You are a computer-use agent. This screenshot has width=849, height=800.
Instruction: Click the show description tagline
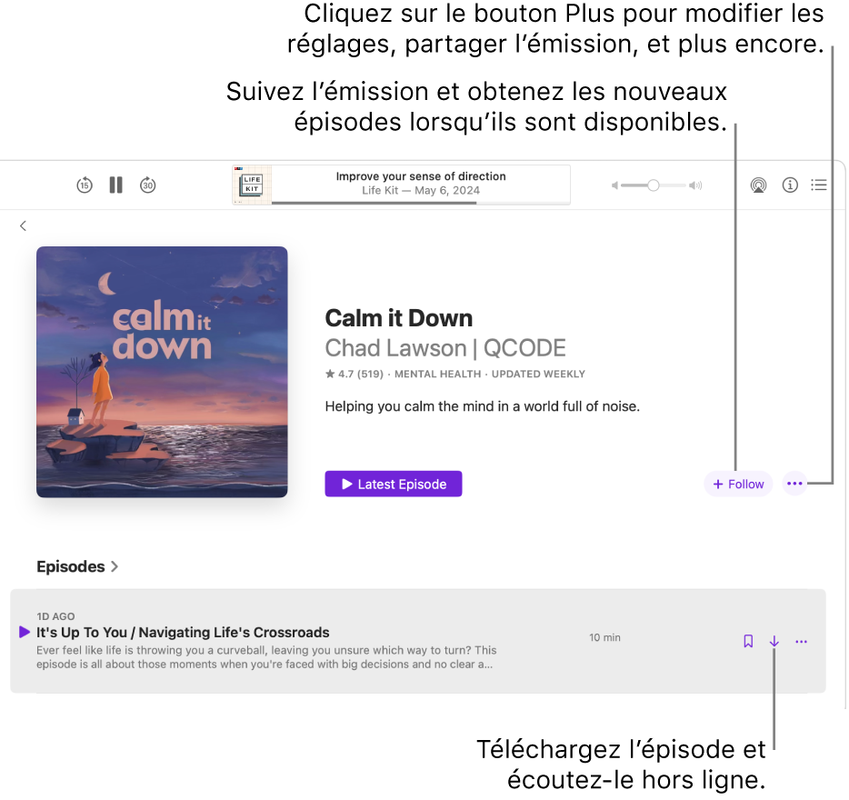(483, 406)
